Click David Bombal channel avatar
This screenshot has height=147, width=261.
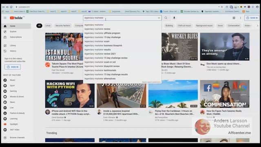tap(48, 112)
